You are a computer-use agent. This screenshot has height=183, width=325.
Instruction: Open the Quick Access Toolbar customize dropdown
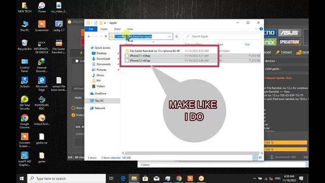click(x=105, y=23)
